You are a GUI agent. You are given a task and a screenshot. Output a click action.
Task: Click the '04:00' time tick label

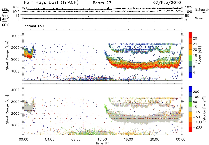tap(50, 140)
